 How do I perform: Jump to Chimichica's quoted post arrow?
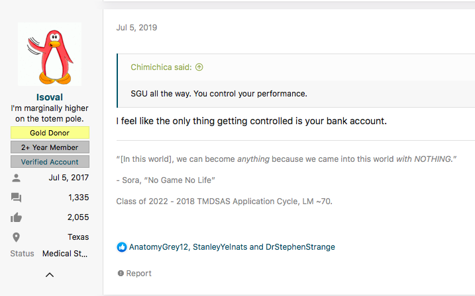[199, 67]
